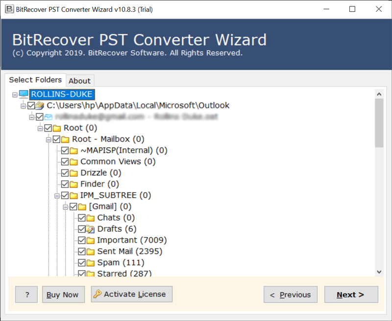Image resolution: width=392 pixels, height=321 pixels.
Task: Click the Drafts folder pencil icon
Action: pyautogui.click(x=90, y=229)
